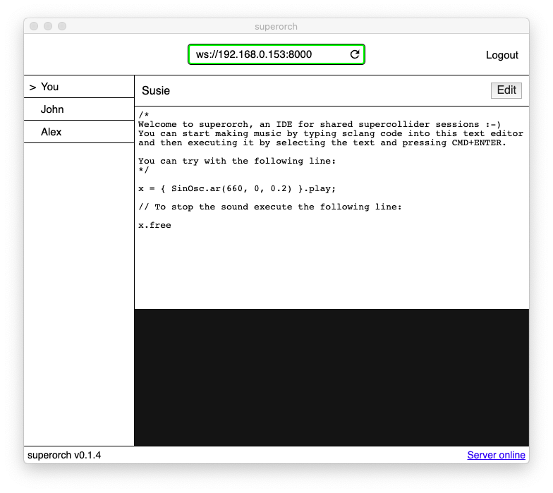Click the 'To stop the sound' comment line
The image size is (553, 493).
[x=269, y=207]
